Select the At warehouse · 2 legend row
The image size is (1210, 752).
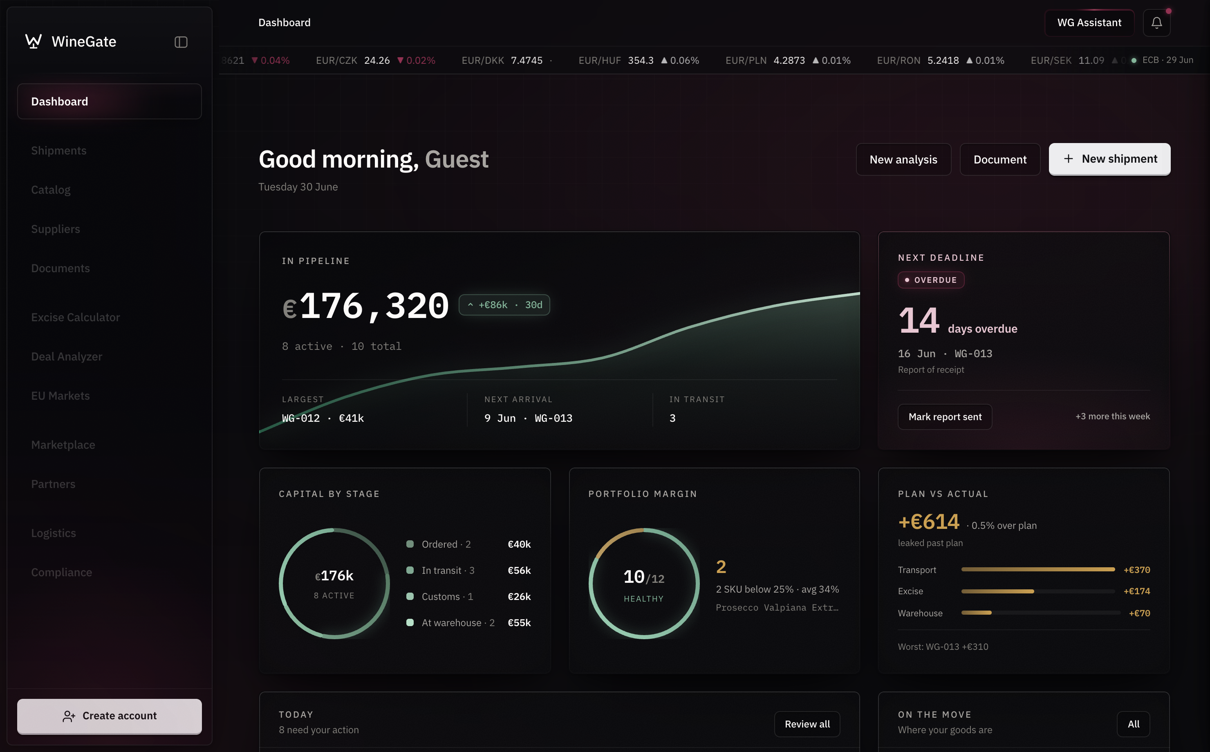[x=468, y=623]
